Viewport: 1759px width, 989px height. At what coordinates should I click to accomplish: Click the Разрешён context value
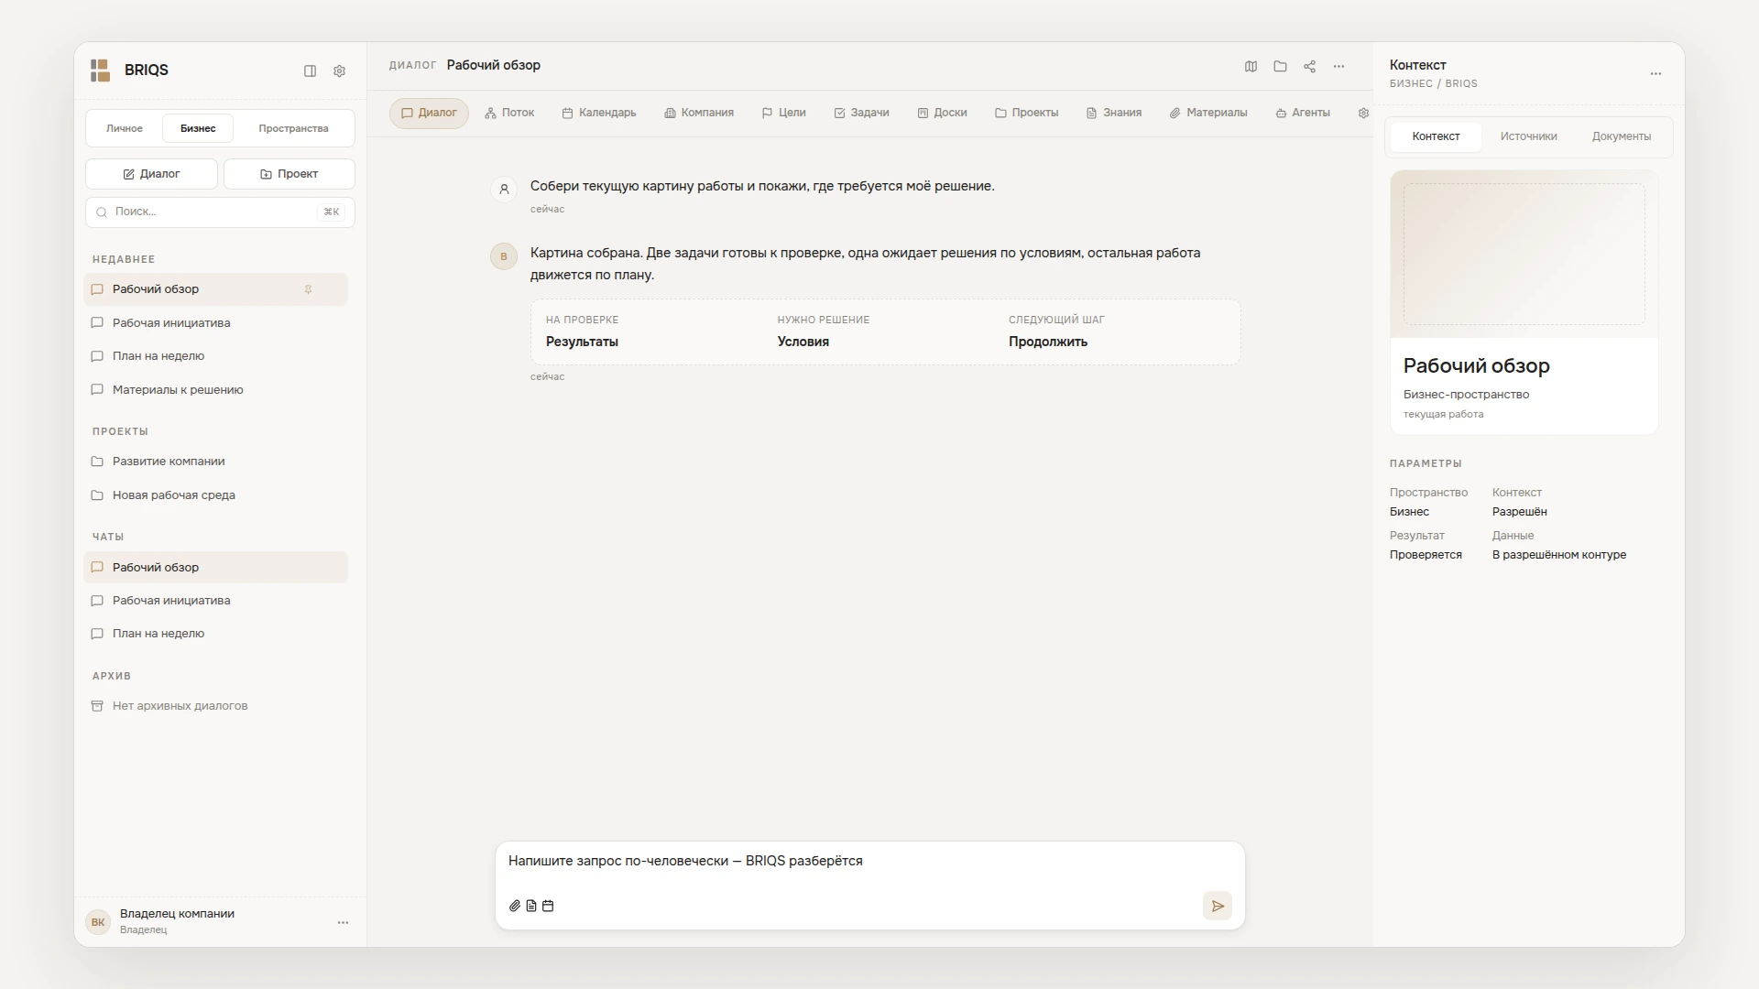click(x=1519, y=512)
